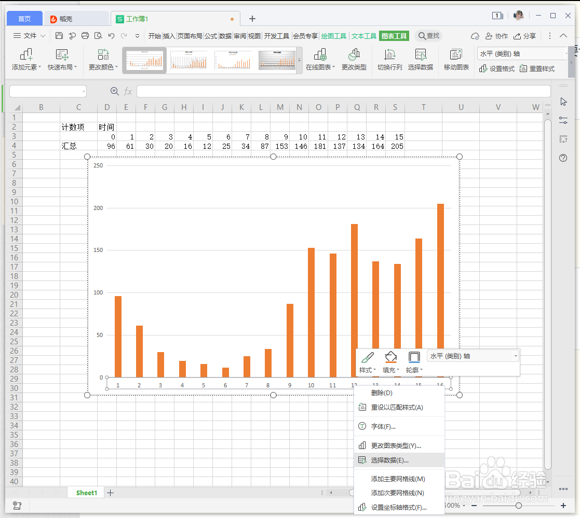
Task: Click the Redo arrow icon
Action: (x=124, y=35)
